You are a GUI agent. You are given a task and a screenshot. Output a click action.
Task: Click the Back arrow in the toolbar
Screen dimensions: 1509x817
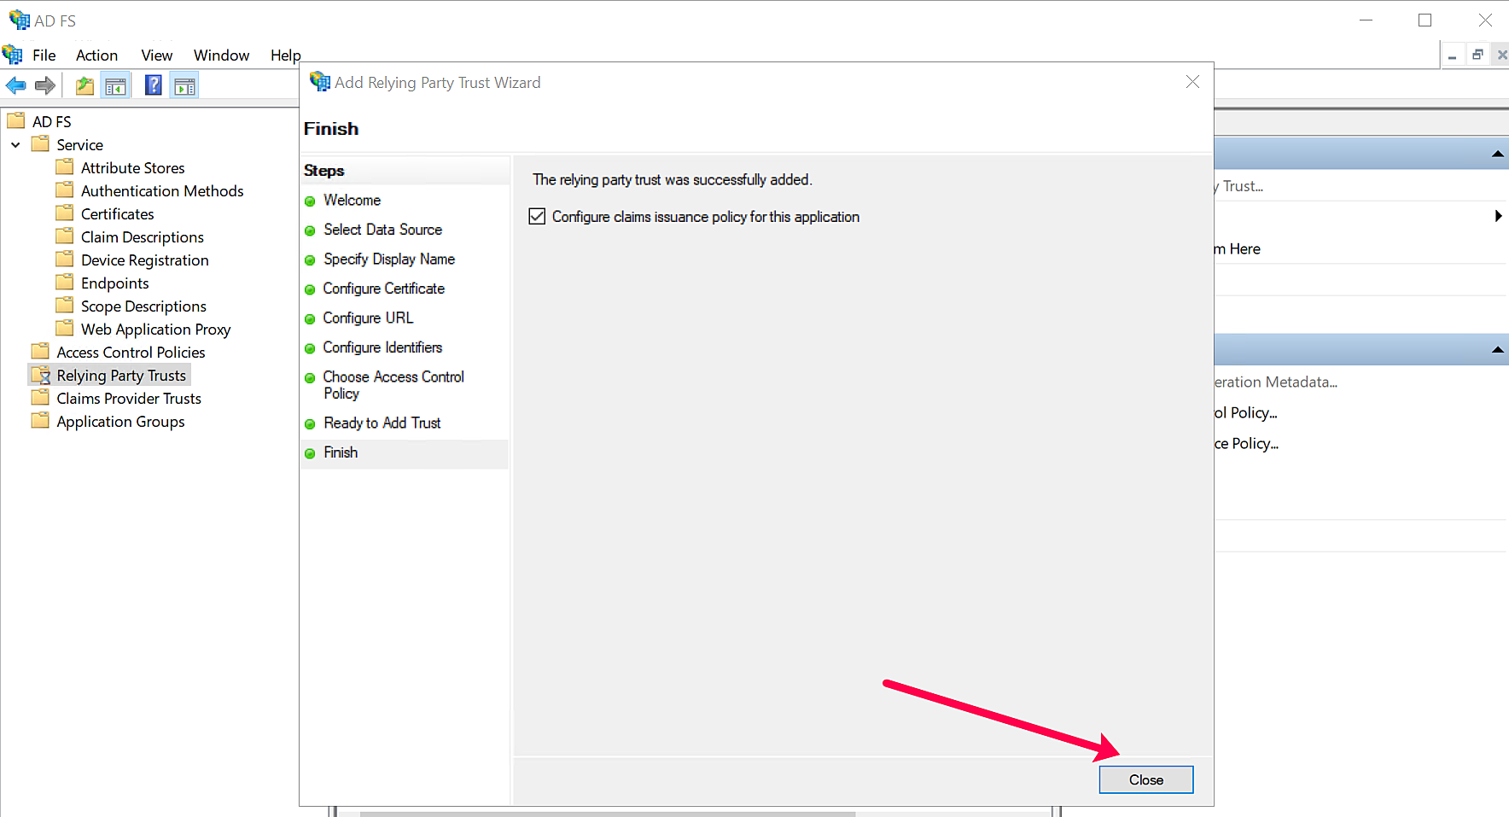click(16, 85)
